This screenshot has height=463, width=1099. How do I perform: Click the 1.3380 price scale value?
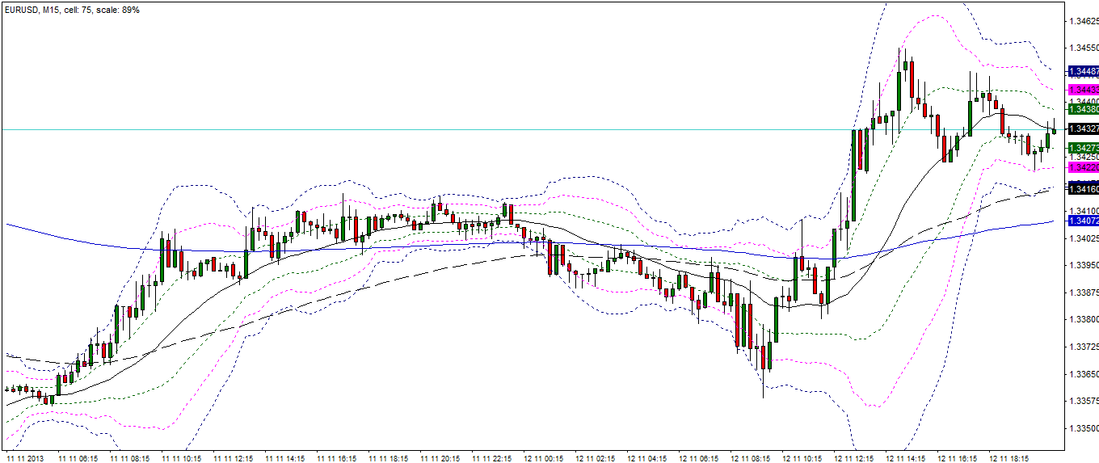pos(1084,319)
